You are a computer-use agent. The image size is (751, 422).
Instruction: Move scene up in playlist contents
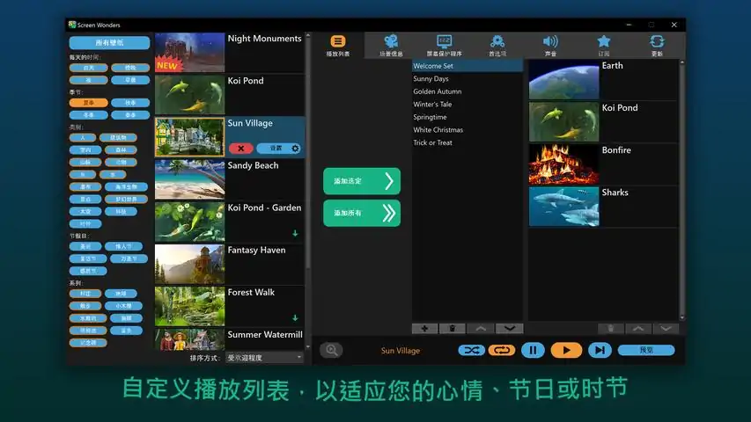point(638,329)
